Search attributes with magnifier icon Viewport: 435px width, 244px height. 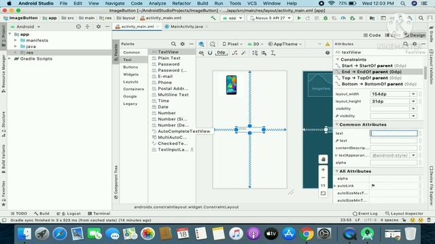(x=406, y=44)
